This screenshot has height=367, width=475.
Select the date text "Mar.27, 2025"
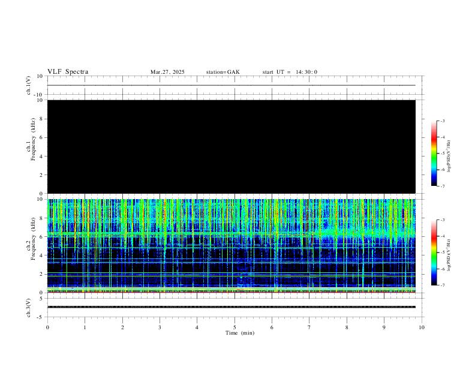[167, 72]
